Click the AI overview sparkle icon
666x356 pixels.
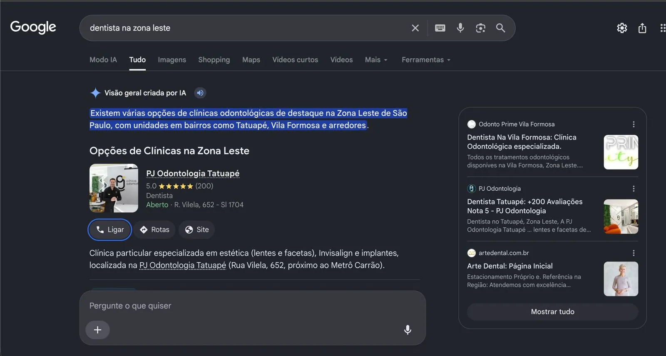pyautogui.click(x=95, y=93)
